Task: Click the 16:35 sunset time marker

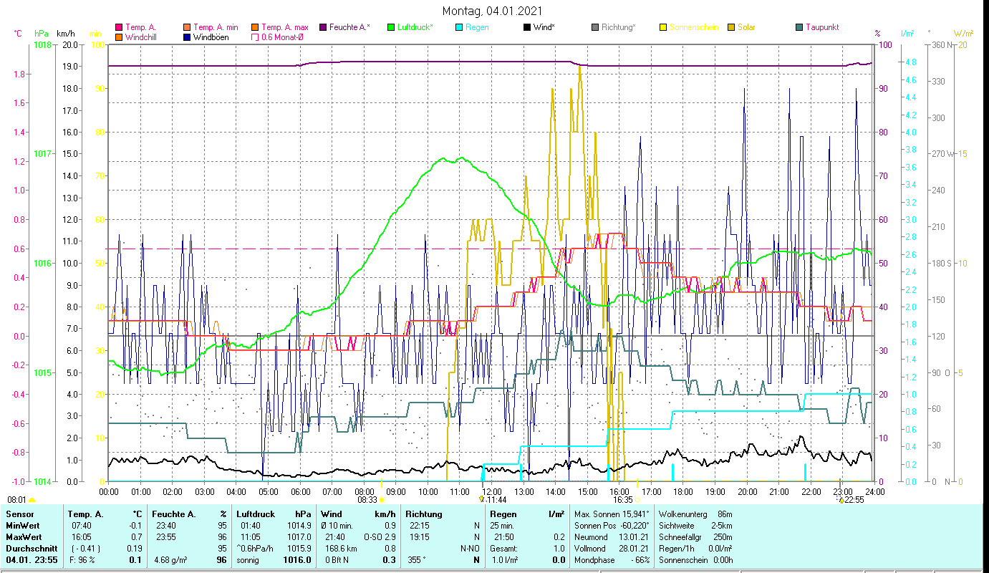Action: [x=622, y=500]
